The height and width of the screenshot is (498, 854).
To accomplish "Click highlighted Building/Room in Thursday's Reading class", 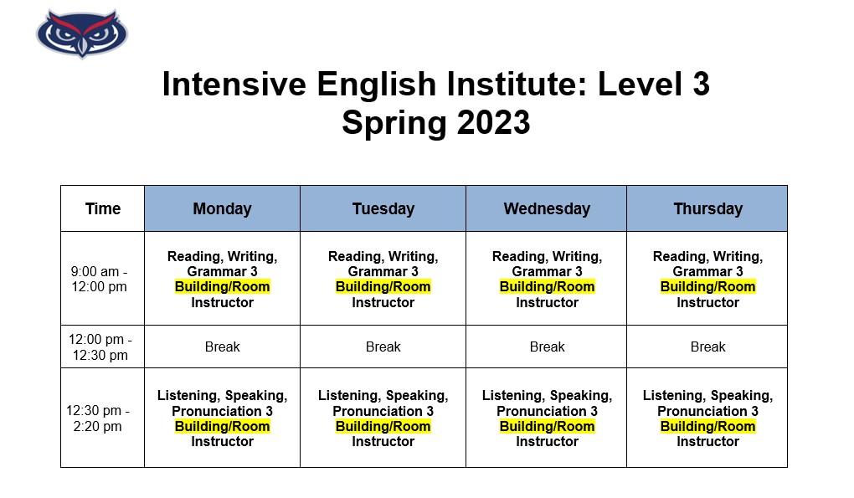I will tap(707, 287).
